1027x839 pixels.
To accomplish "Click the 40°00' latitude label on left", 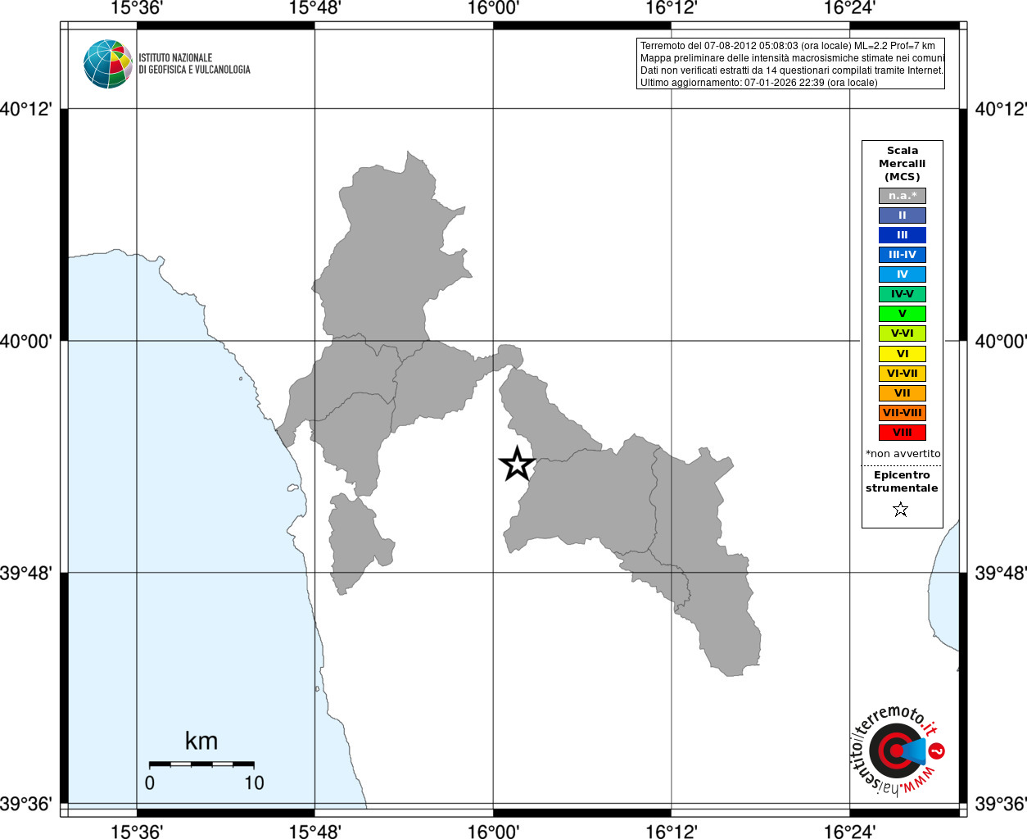I will tap(26, 341).
